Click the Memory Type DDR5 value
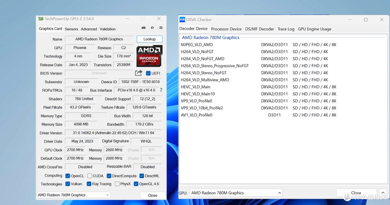This screenshot has height=205, width=390. click(86, 116)
